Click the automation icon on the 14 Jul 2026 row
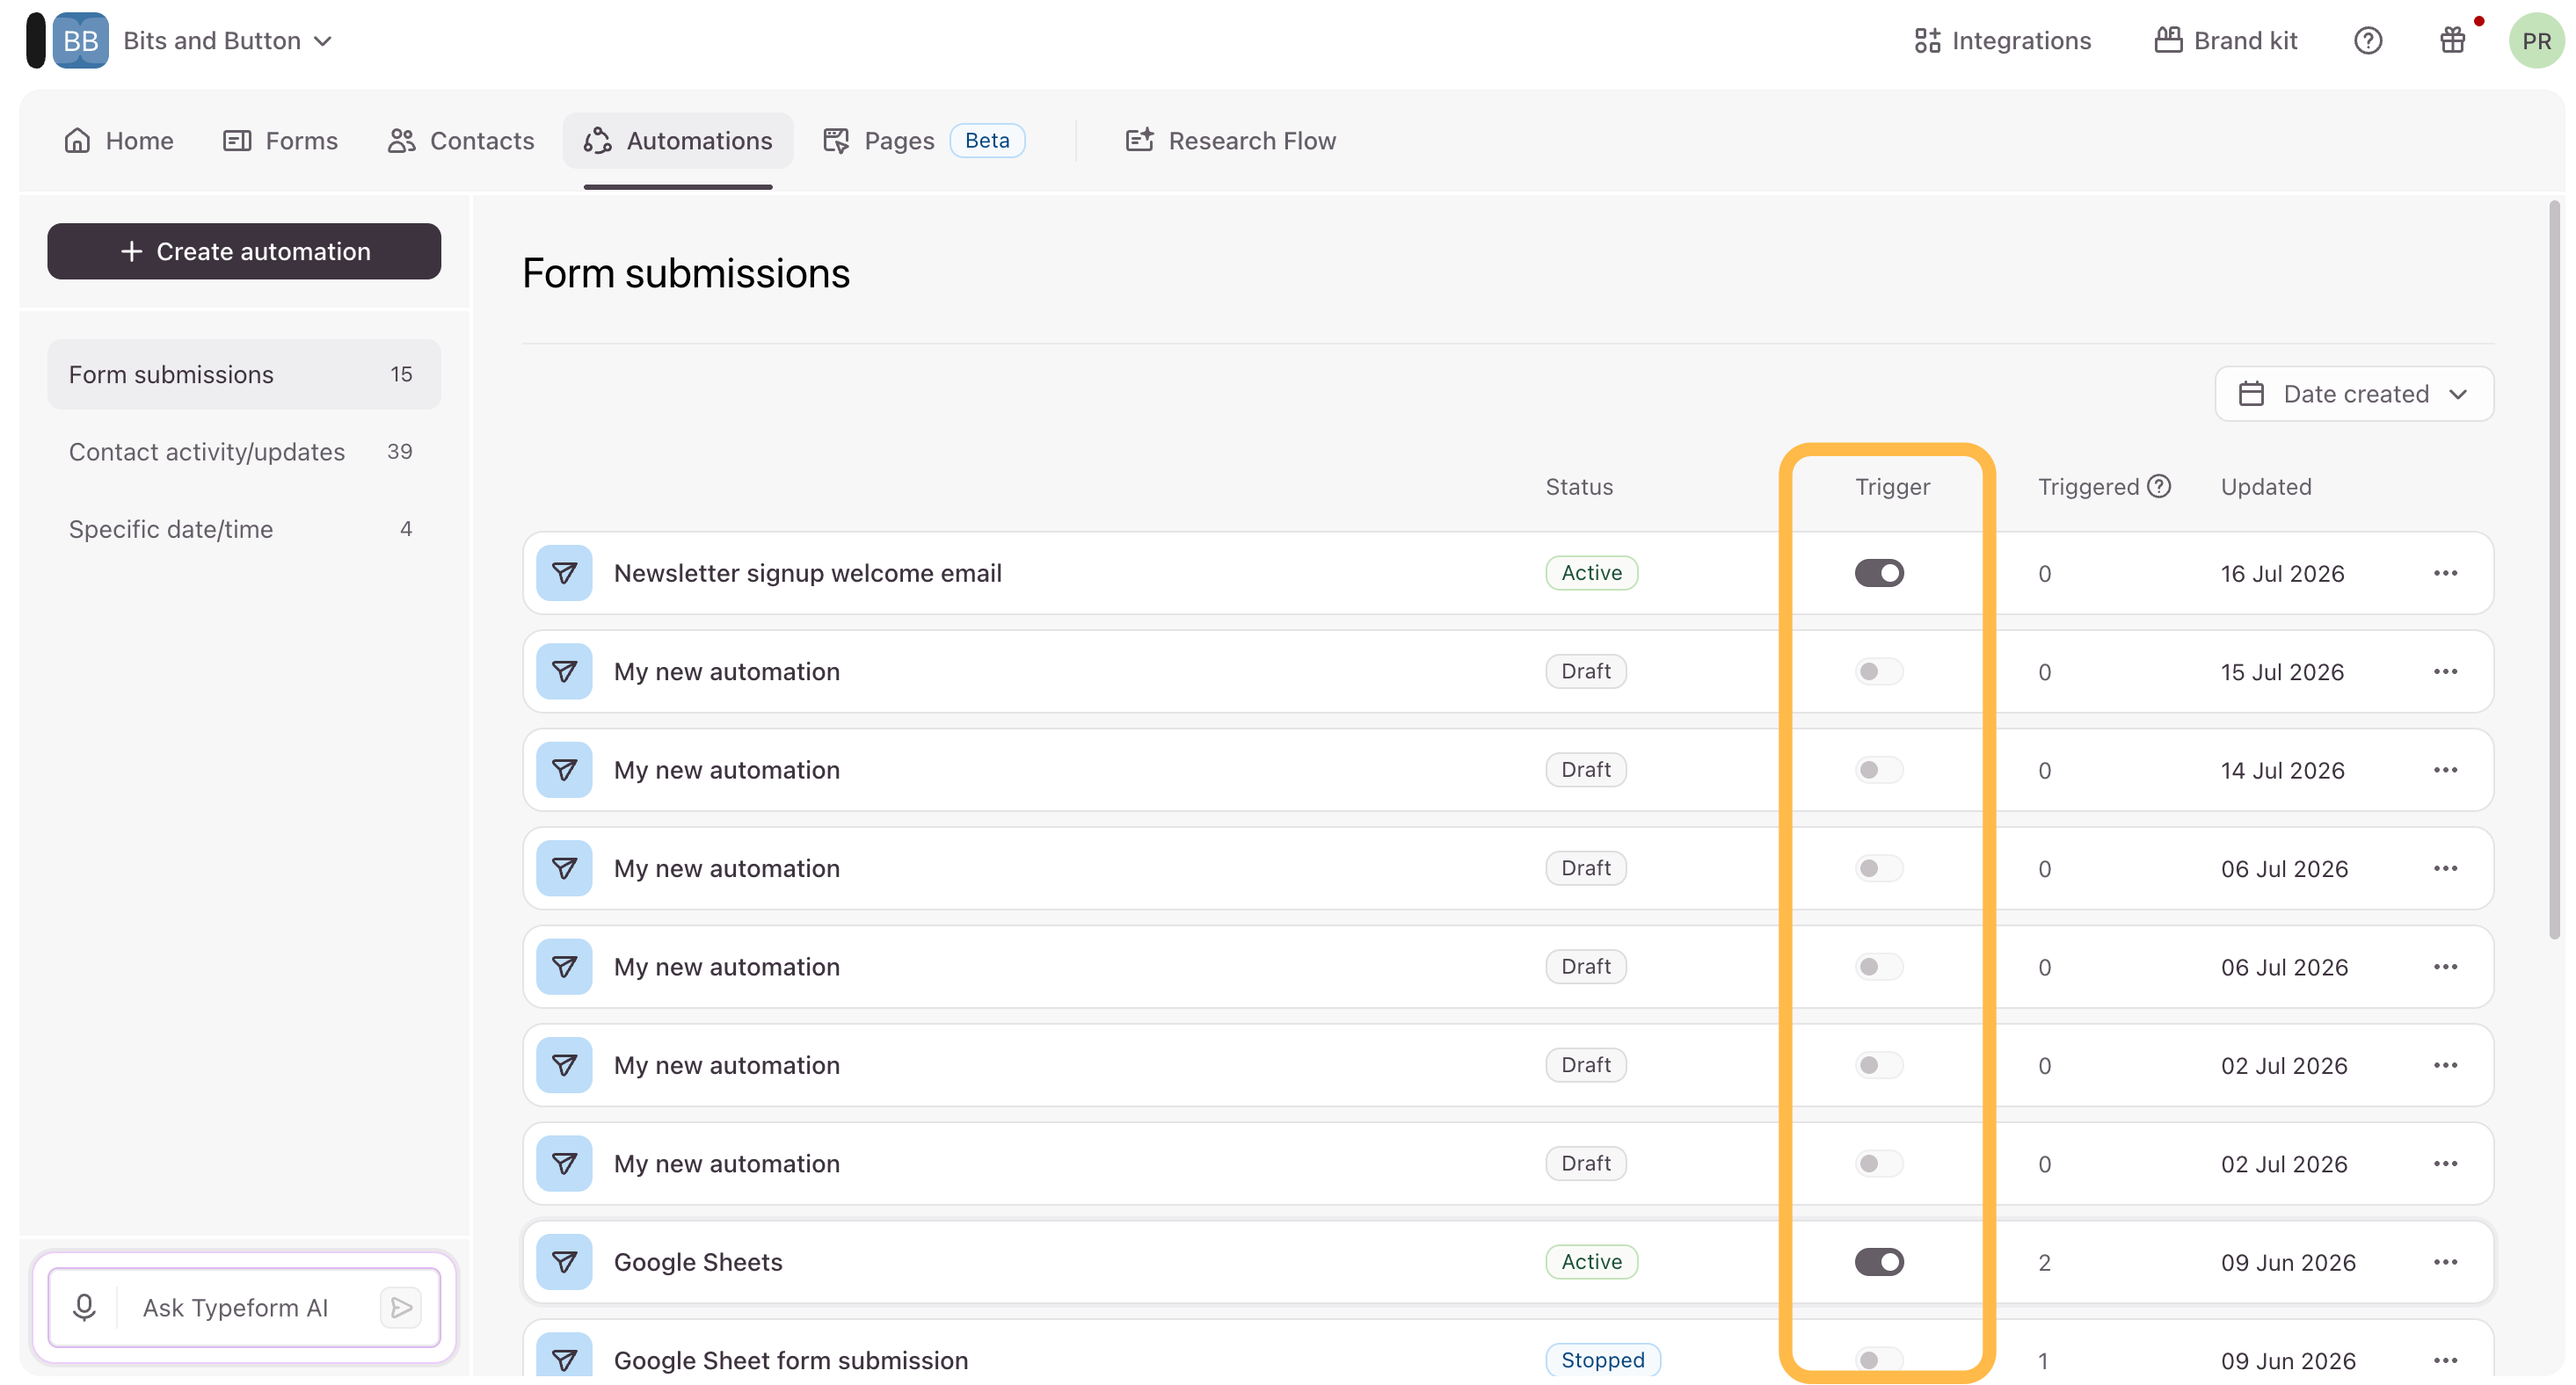 click(x=564, y=770)
